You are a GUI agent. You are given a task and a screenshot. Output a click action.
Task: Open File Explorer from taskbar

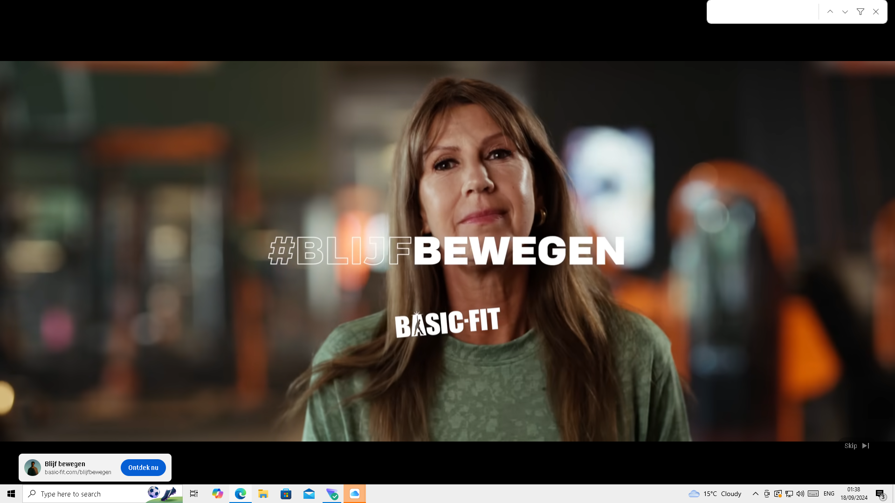263,494
